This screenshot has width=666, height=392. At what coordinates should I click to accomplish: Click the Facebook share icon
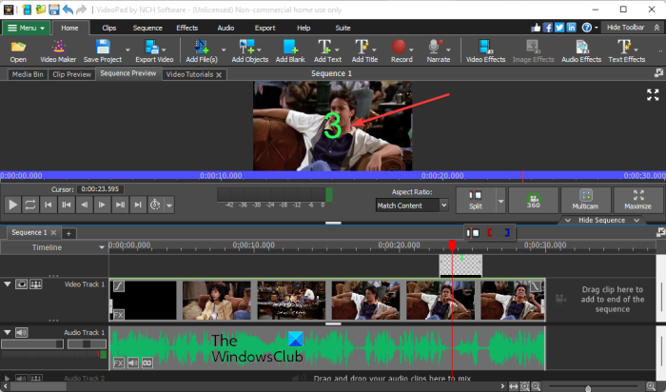tap(547, 28)
